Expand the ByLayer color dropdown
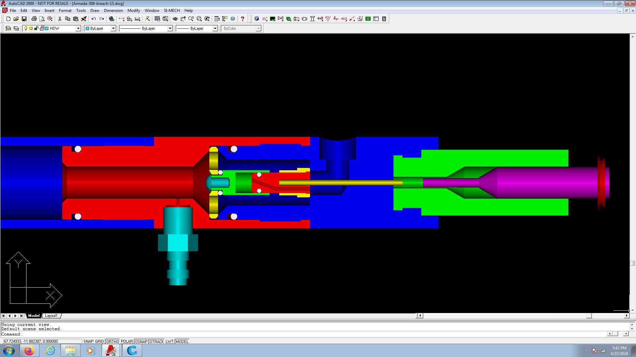This screenshot has width=636, height=357. (x=113, y=28)
